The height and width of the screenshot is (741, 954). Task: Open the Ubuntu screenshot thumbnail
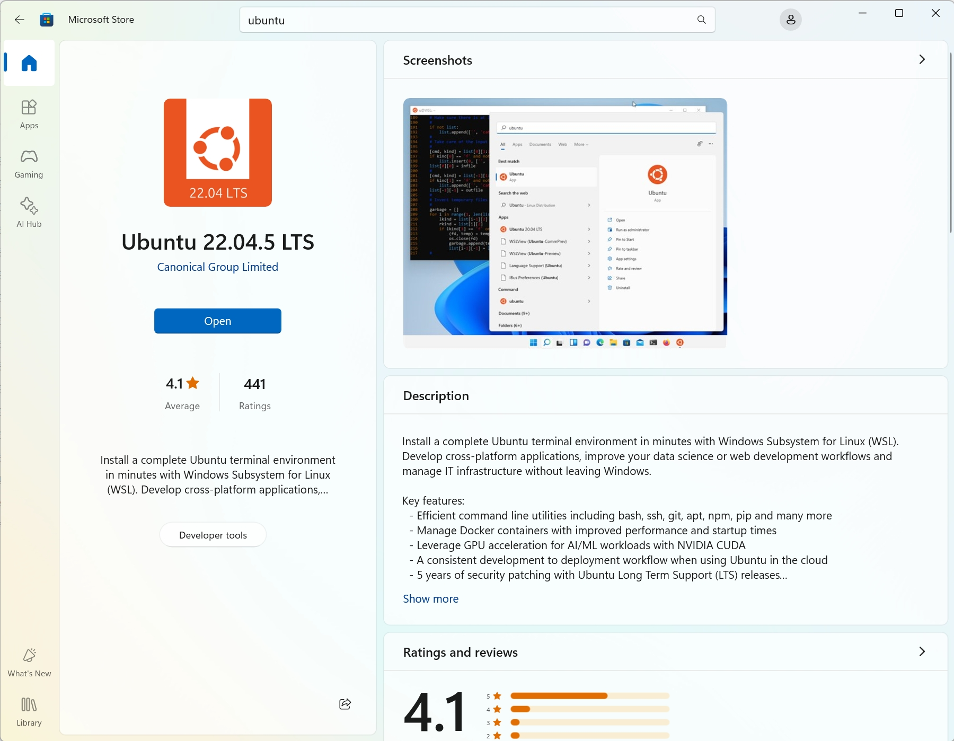(x=565, y=223)
